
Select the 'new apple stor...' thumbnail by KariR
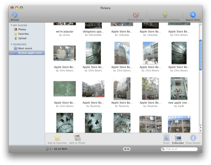[179, 88]
